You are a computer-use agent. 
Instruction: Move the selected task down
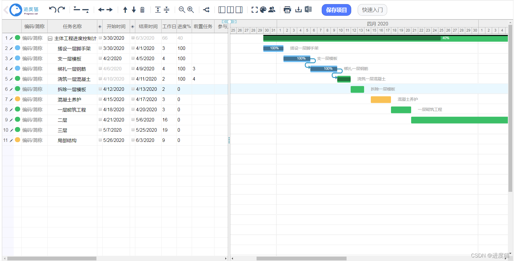pyautogui.click(x=134, y=10)
